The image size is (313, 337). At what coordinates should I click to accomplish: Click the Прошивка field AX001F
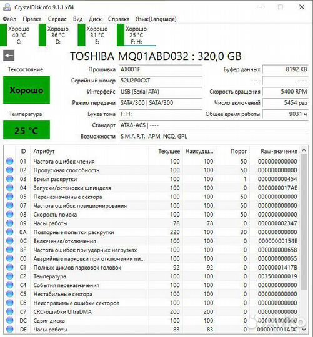[x=161, y=69]
